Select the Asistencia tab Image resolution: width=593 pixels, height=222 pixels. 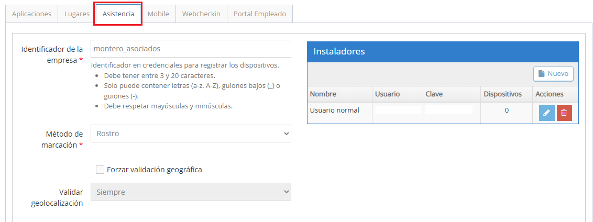point(118,14)
